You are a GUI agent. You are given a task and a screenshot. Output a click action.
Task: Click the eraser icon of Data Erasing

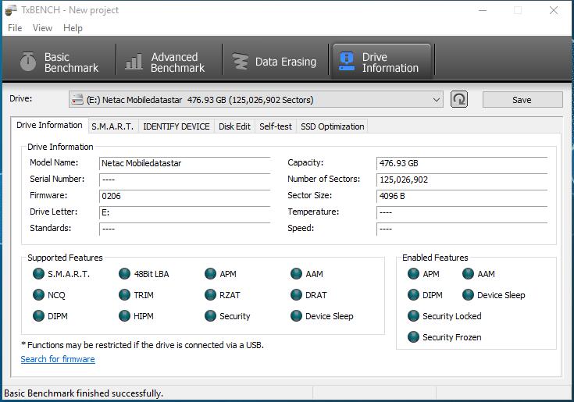pos(241,62)
